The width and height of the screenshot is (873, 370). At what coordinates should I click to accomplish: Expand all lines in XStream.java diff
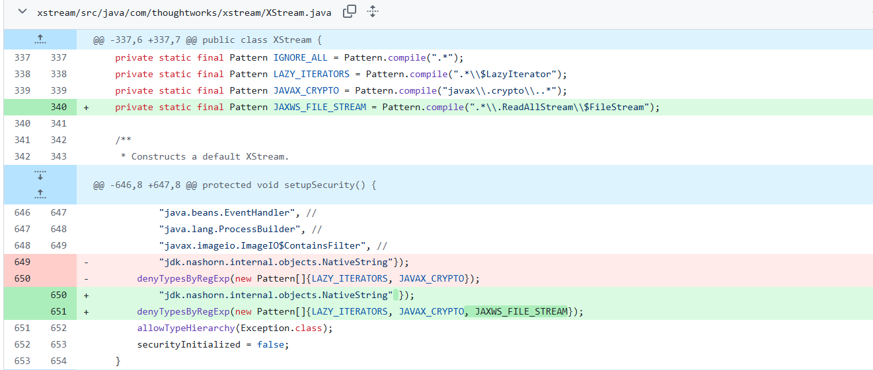click(373, 11)
